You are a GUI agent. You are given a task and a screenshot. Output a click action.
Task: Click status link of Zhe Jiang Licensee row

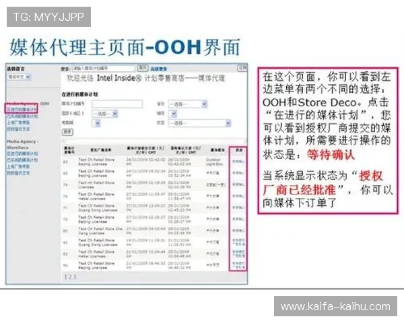[x=238, y=231]
